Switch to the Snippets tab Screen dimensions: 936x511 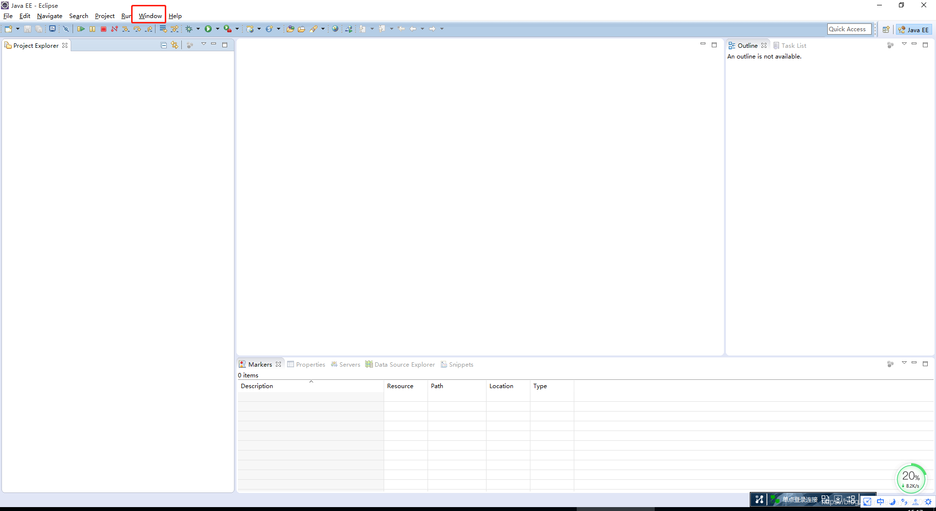click(x=457, y=364)
